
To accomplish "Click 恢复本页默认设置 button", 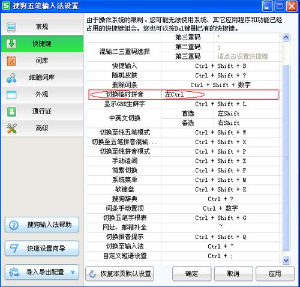I will pyautogui.click(x=119, y=274).
